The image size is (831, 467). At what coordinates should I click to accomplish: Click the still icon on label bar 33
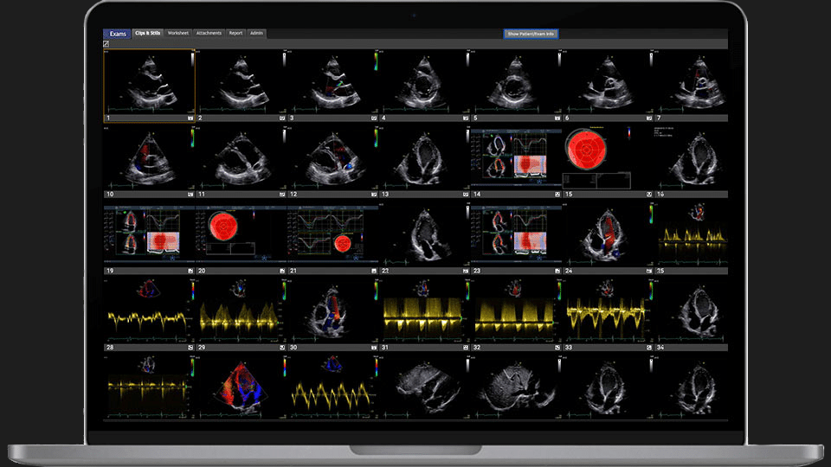pyautogui.click(x=648, y=348)
